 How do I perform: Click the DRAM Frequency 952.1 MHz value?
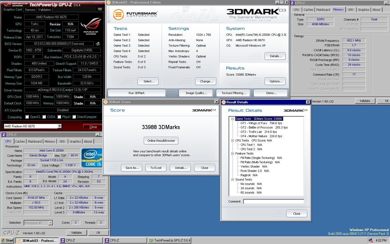pos(354,41)
